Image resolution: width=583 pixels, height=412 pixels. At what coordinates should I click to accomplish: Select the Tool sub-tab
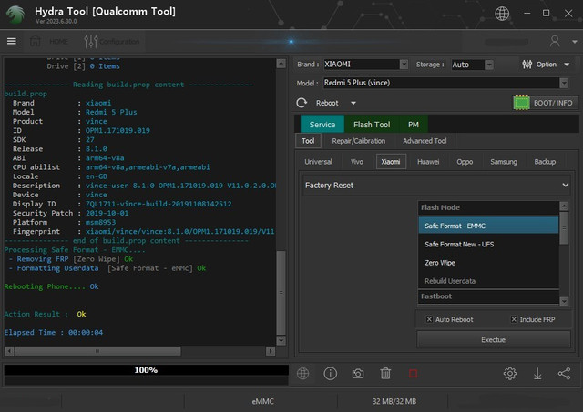[308, 141]
